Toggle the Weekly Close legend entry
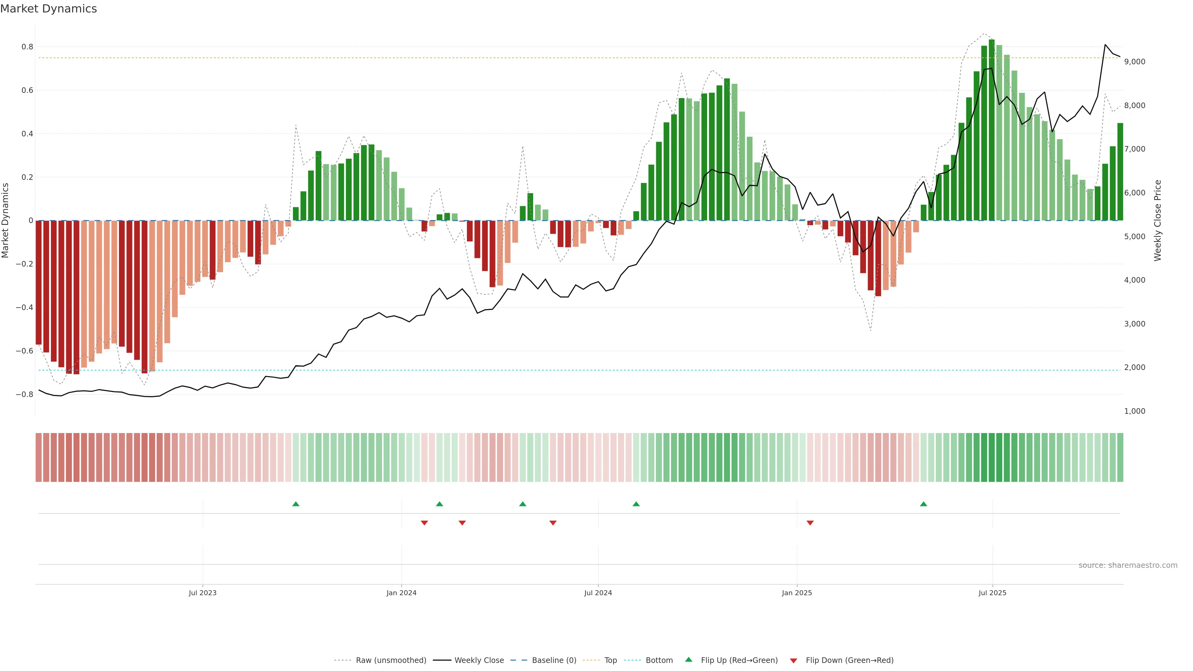Image resolution: width=1193 pixels, height=671 pixels. (x=479, y=660)
